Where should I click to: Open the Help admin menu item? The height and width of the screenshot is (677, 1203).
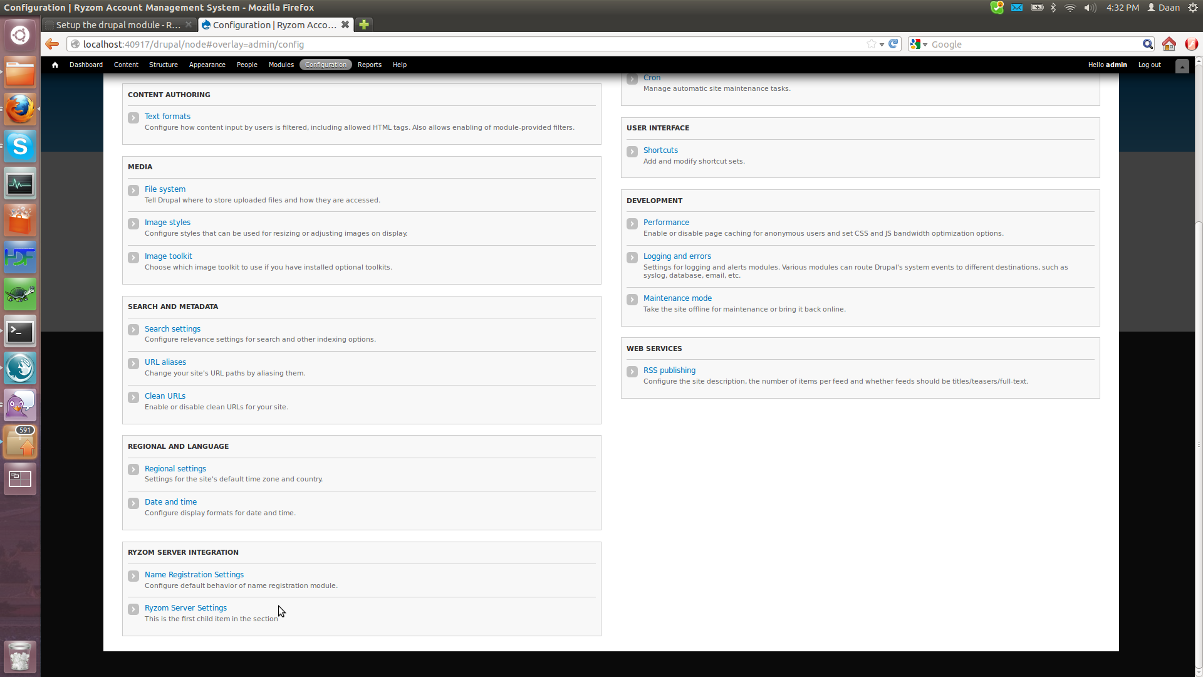point(399,65)
